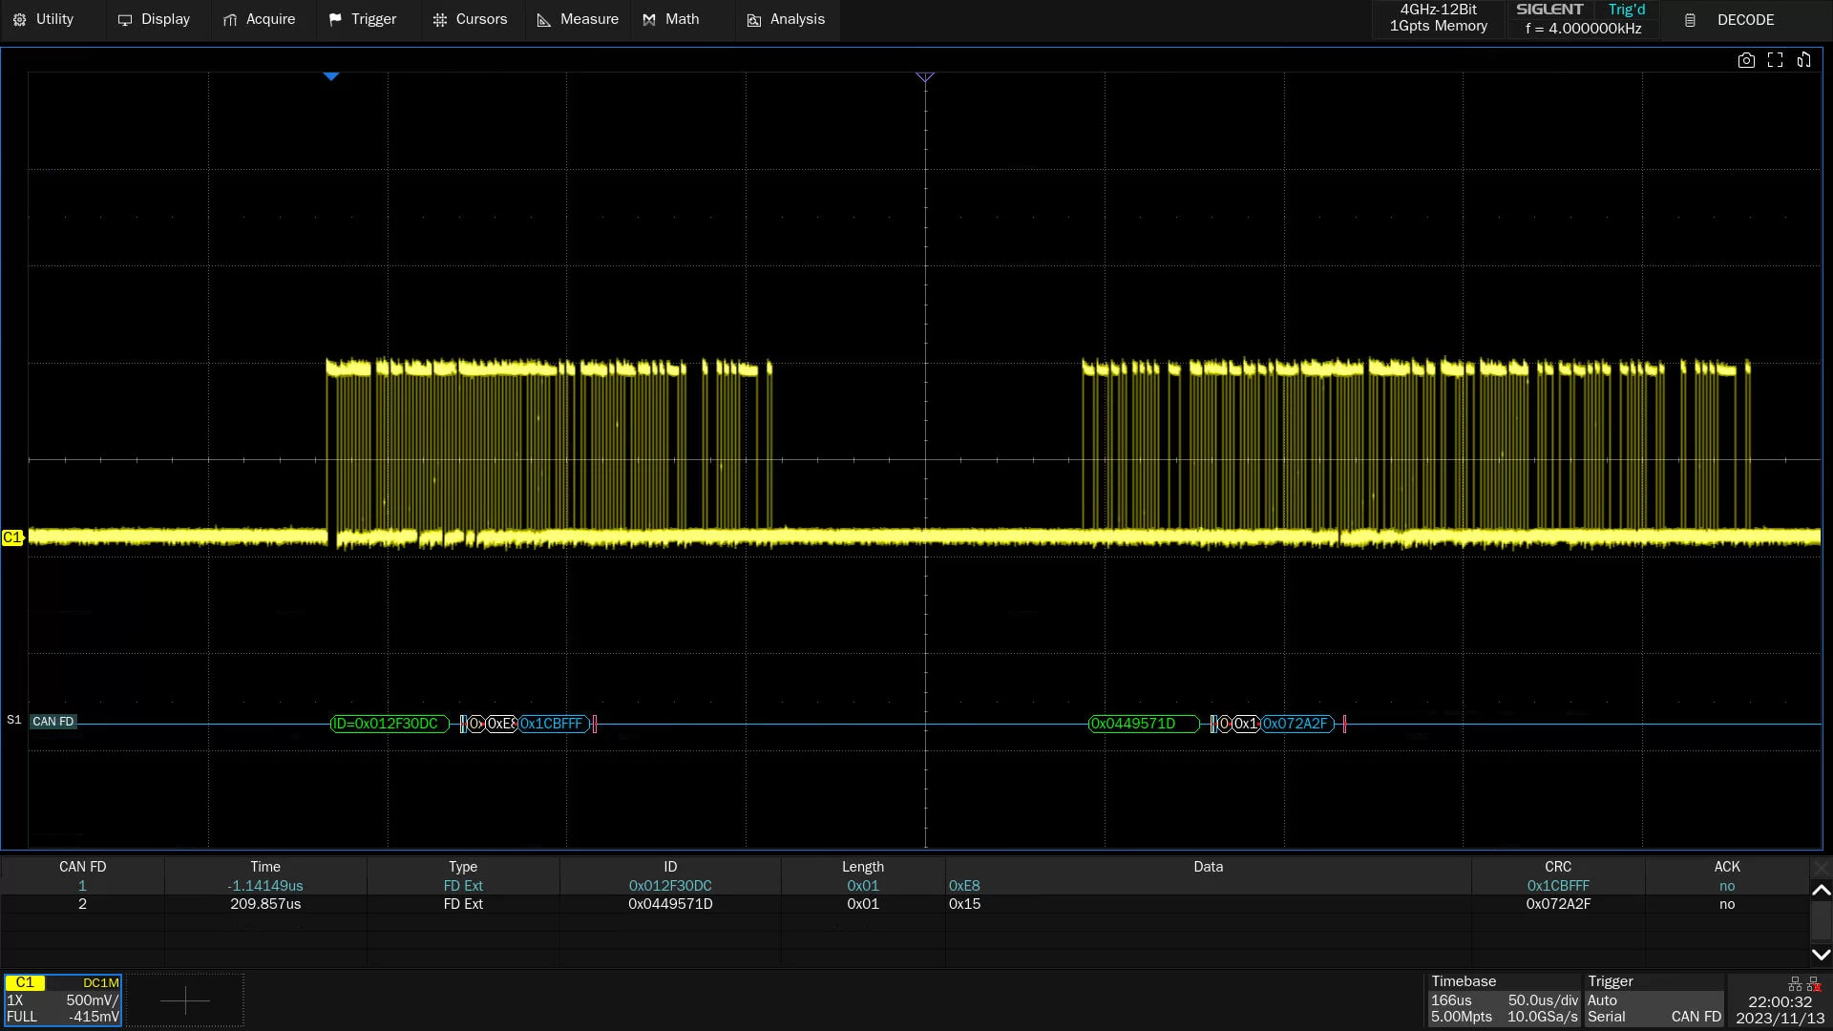The width and height of the screenshot is (1833, 1031).
Task: Open the Analysis menu
Action: point(786,19)
